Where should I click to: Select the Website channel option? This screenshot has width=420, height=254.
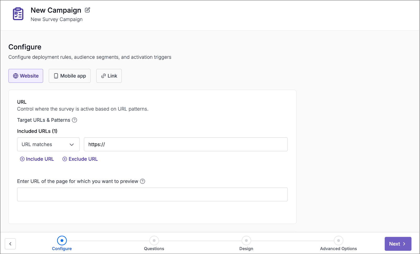[x=25, y=76]
